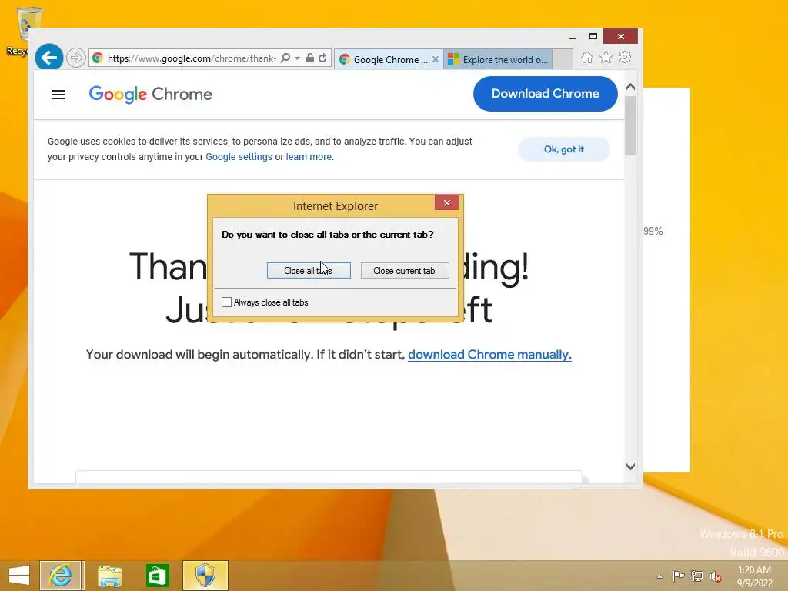Open the Windows Start button
Viewport: 788px width, 591px height.
point(19,576)
